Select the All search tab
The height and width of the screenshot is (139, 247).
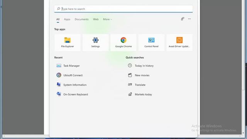point(58,19)
